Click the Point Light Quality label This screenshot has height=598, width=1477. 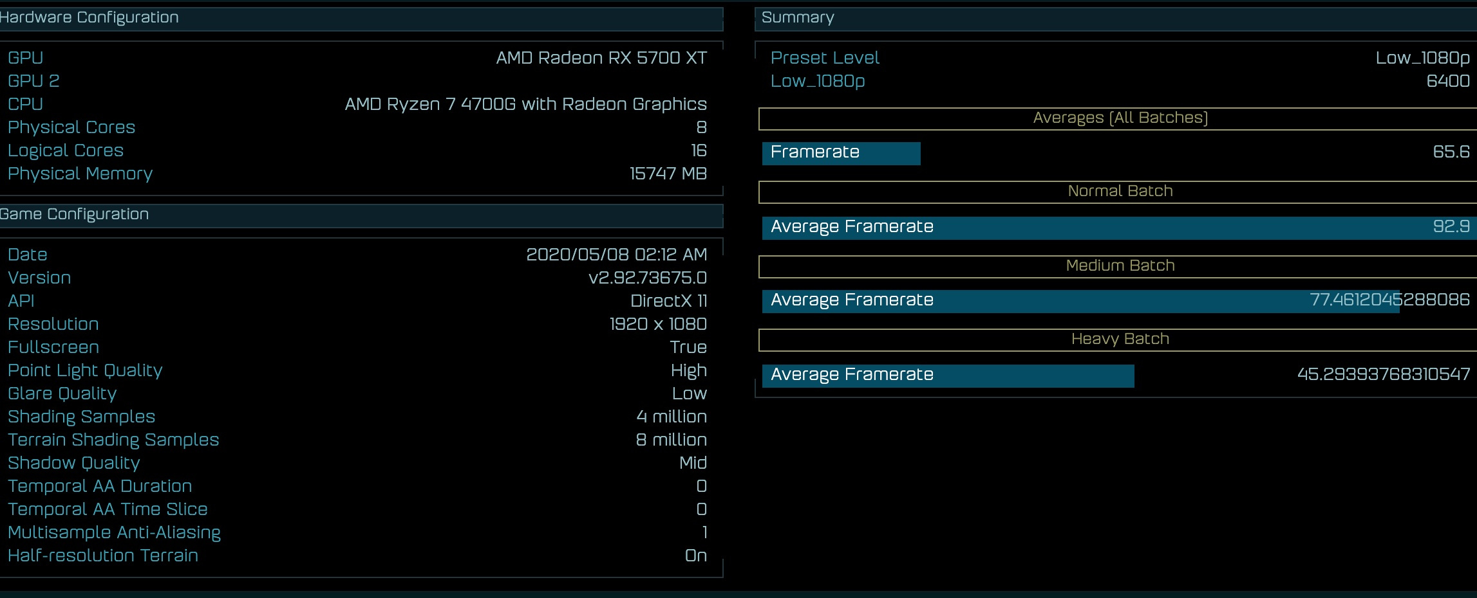(85, 370)
